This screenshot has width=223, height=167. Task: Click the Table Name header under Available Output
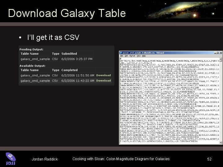(x=30, y=70)
